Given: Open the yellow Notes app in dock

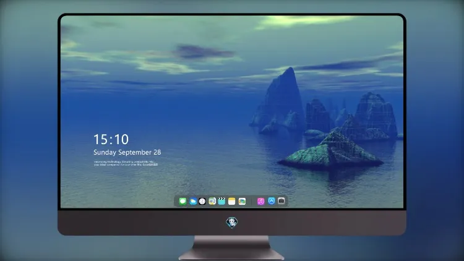Looking at the screenshot, I should tap(232, 202).
